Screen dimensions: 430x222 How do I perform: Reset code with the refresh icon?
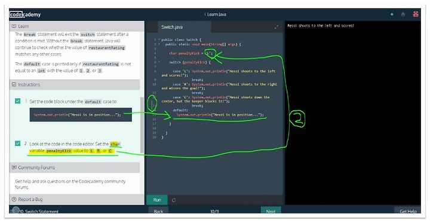[x=174, y=200]
